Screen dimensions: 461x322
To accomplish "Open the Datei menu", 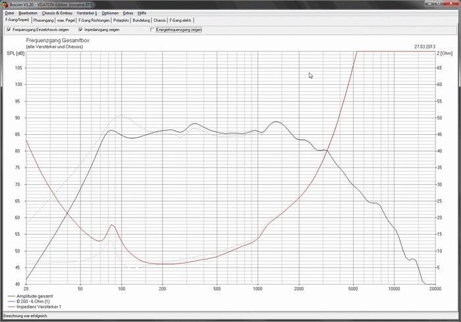I will tap(9, 13).
